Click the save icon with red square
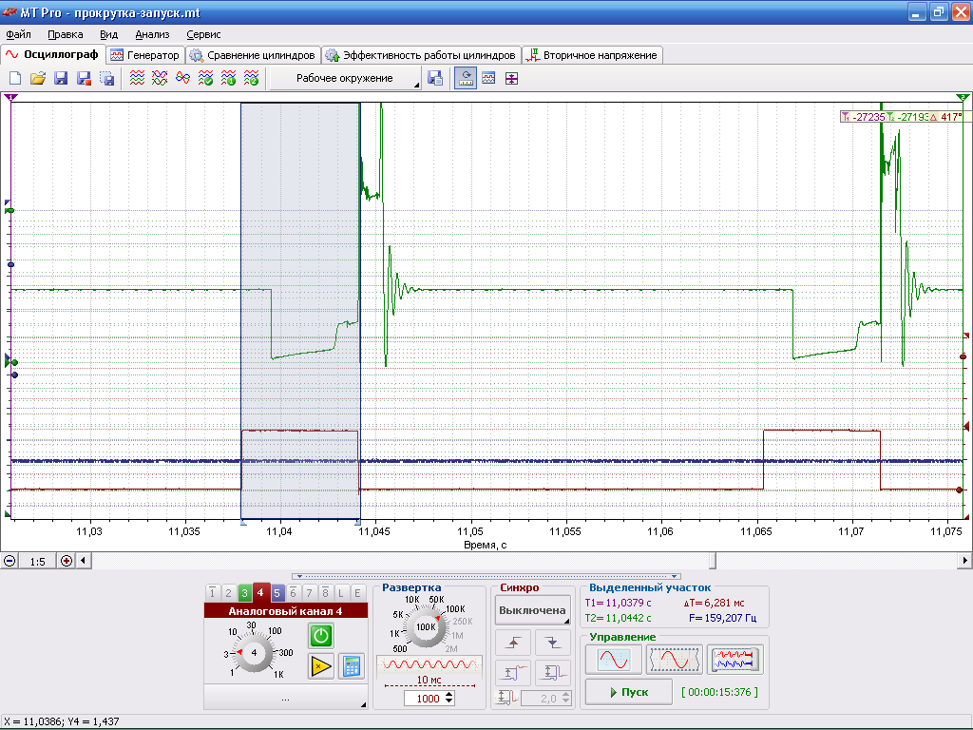Viewport: 973px width, 730px height. click(x=84, y=78)
